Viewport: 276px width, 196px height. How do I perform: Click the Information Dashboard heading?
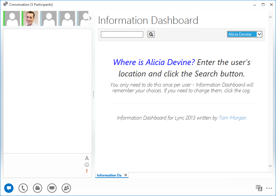pos(148,20)
